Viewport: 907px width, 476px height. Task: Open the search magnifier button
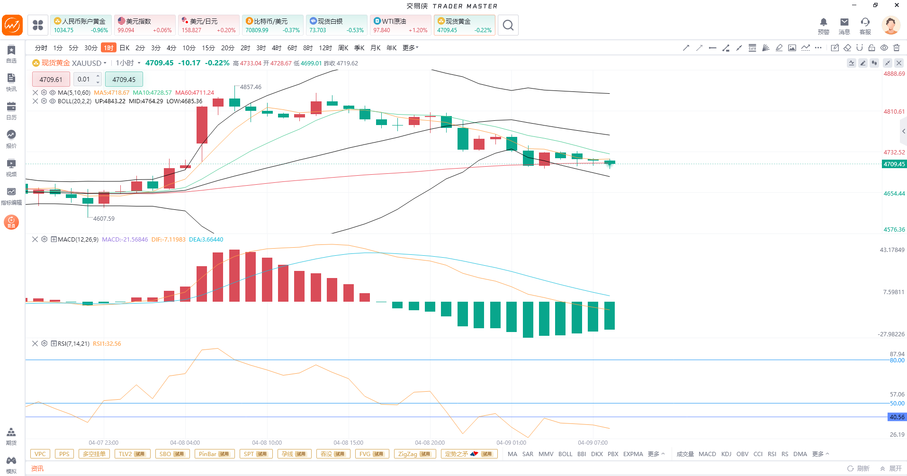[x=508, y=25]
